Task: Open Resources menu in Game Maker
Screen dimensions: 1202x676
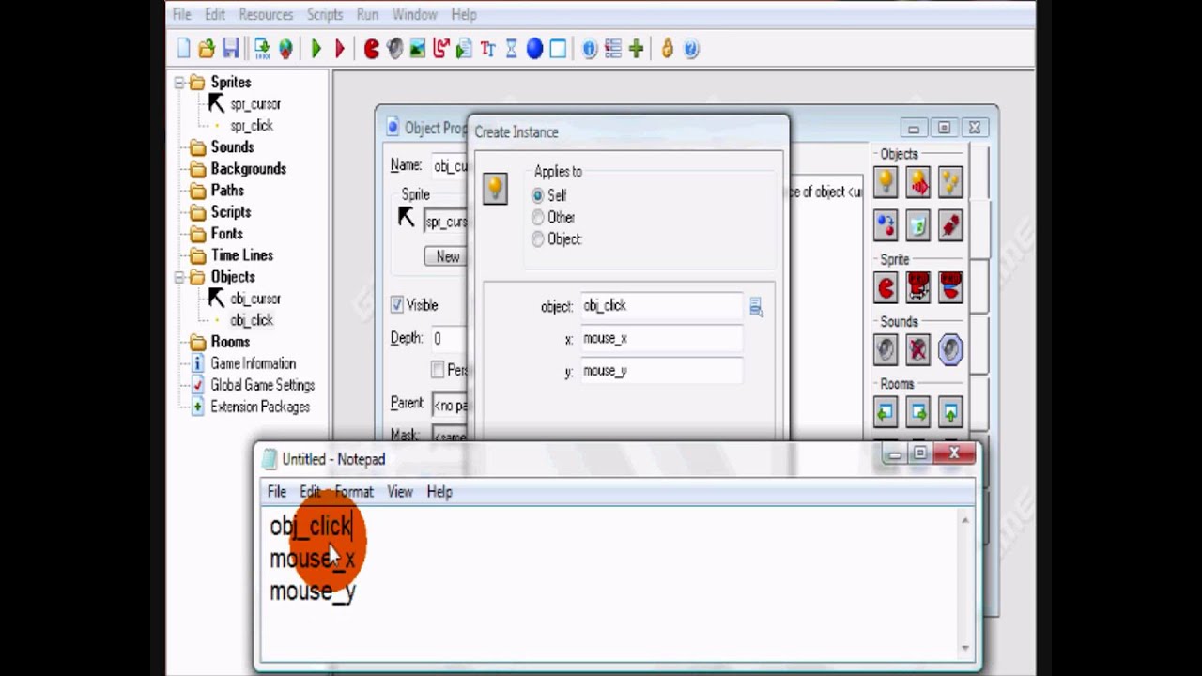Action: click(x=266, y=15)
